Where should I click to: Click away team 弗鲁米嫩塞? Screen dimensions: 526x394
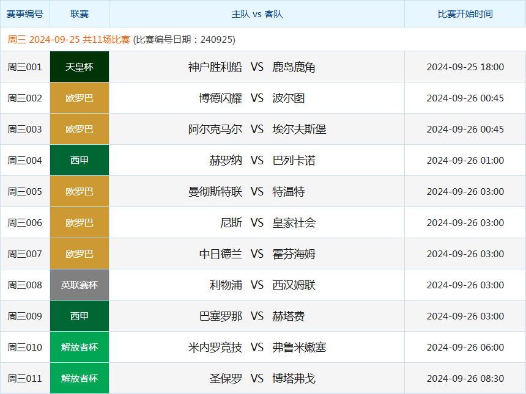click(299, 348)
